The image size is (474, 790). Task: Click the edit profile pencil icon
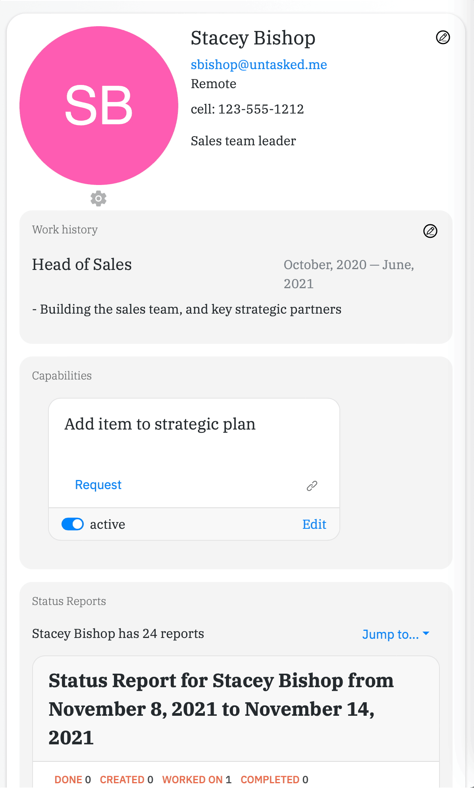443,37
